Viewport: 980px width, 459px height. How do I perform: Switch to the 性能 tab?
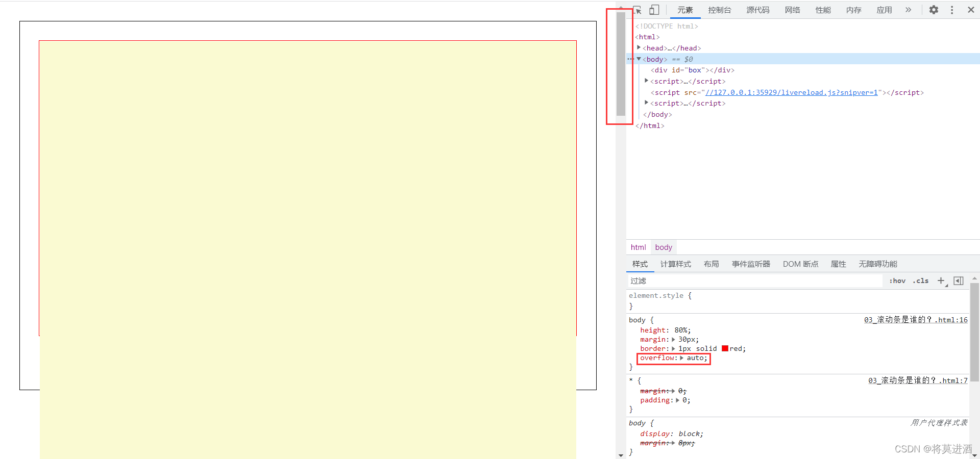[x=823, y=10]
